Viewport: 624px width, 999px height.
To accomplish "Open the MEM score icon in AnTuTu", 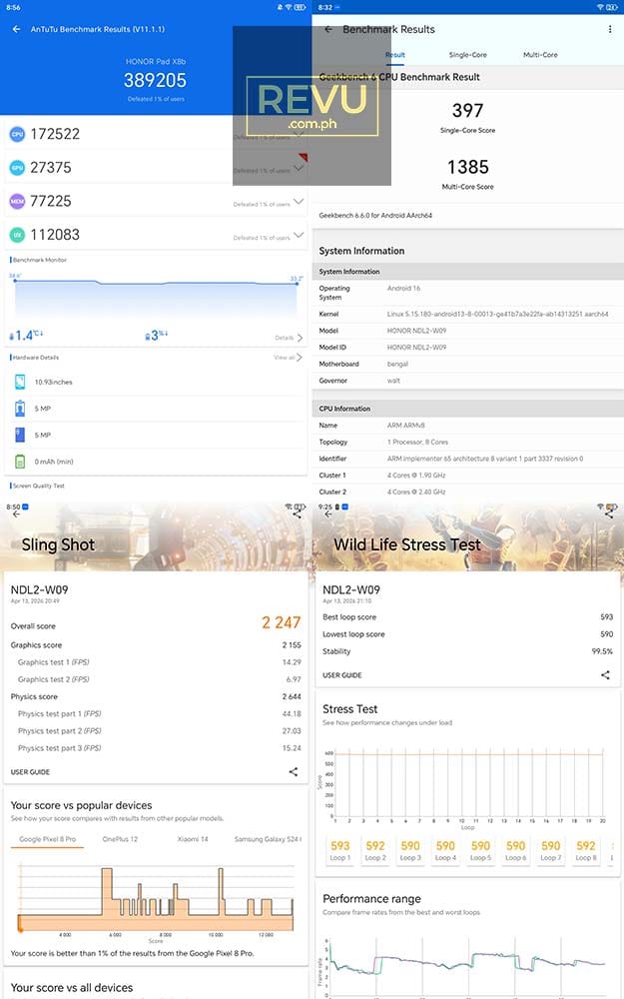I will pos(15,200).
